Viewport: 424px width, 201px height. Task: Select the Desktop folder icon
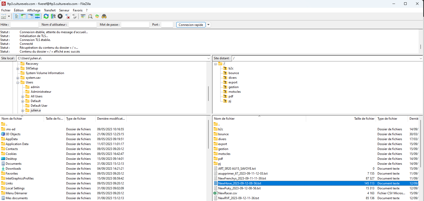[x=3, y=159]
